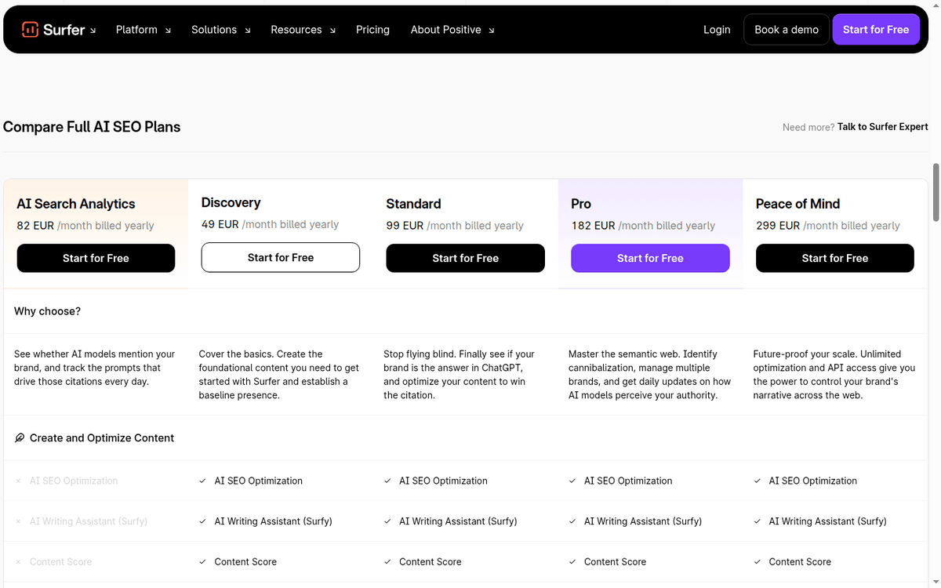
Task: Start for Free under Discovery plan
Action: pyautogui.click(x=281, y=257)
